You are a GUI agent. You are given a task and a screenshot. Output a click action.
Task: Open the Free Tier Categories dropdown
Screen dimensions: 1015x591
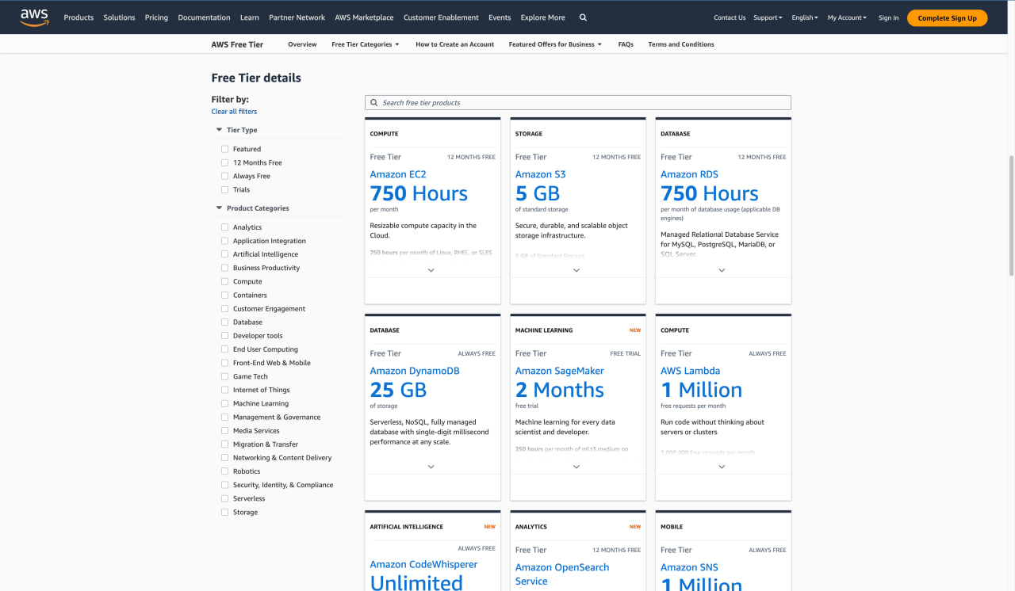coord(365,44)
